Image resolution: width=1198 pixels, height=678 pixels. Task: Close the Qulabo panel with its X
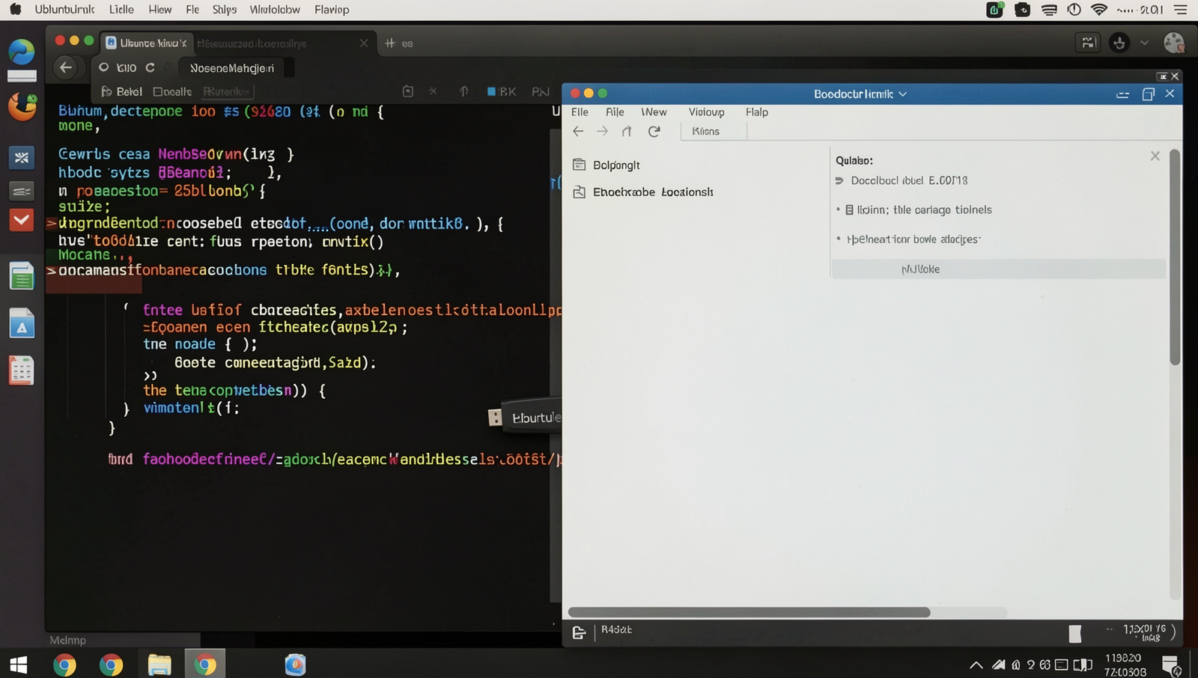(1155, 156)
